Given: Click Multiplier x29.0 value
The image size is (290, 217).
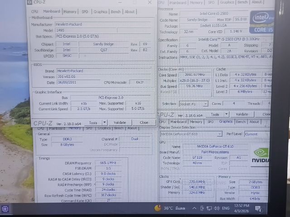Looking at the screenshot, I should [195, 80].
